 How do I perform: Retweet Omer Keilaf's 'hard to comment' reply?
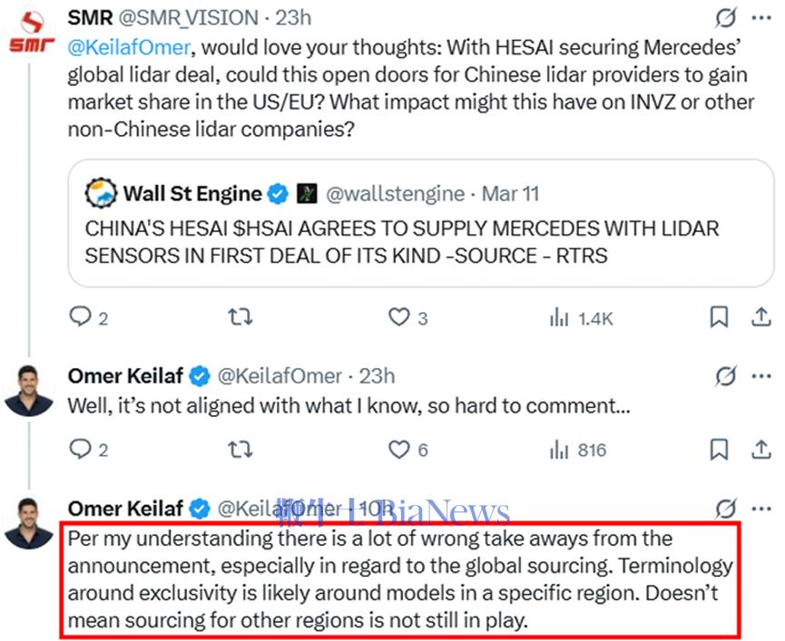[x=240, y=450]
